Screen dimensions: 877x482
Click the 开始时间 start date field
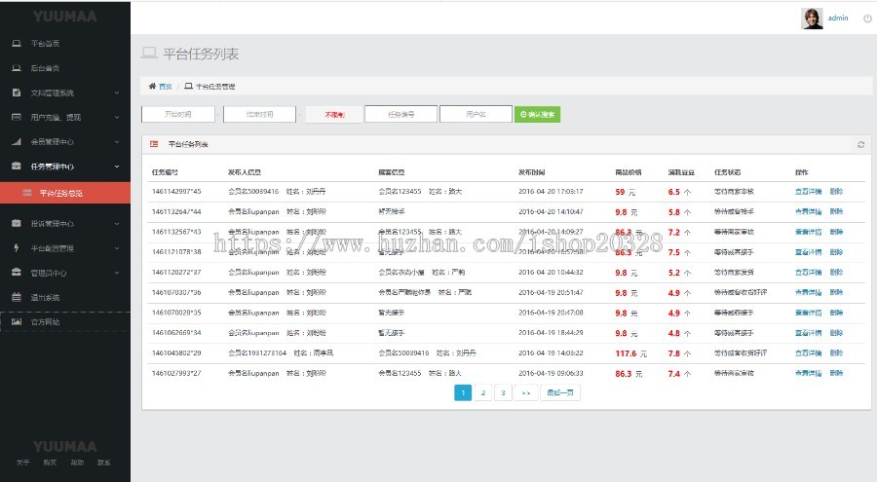point(177,114)
